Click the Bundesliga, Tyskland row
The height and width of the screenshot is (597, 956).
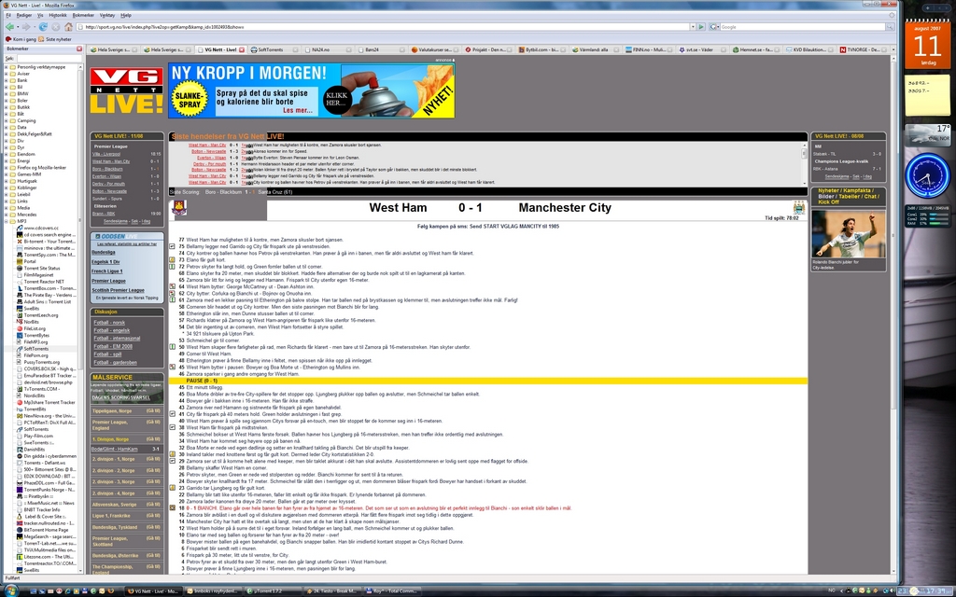[127, 527]
